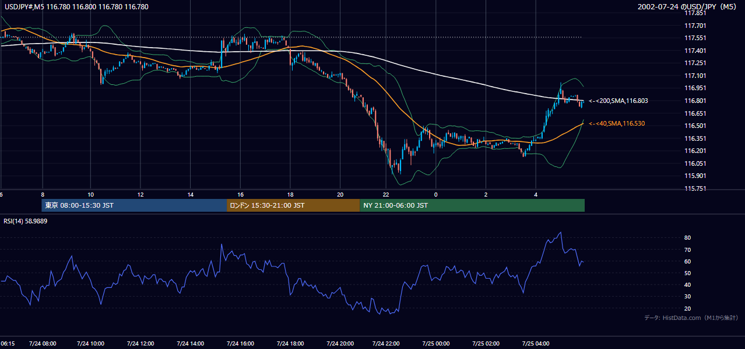Click price axis value 116.951
This screenshot has height=349, width=745.
tap(696, 88)
